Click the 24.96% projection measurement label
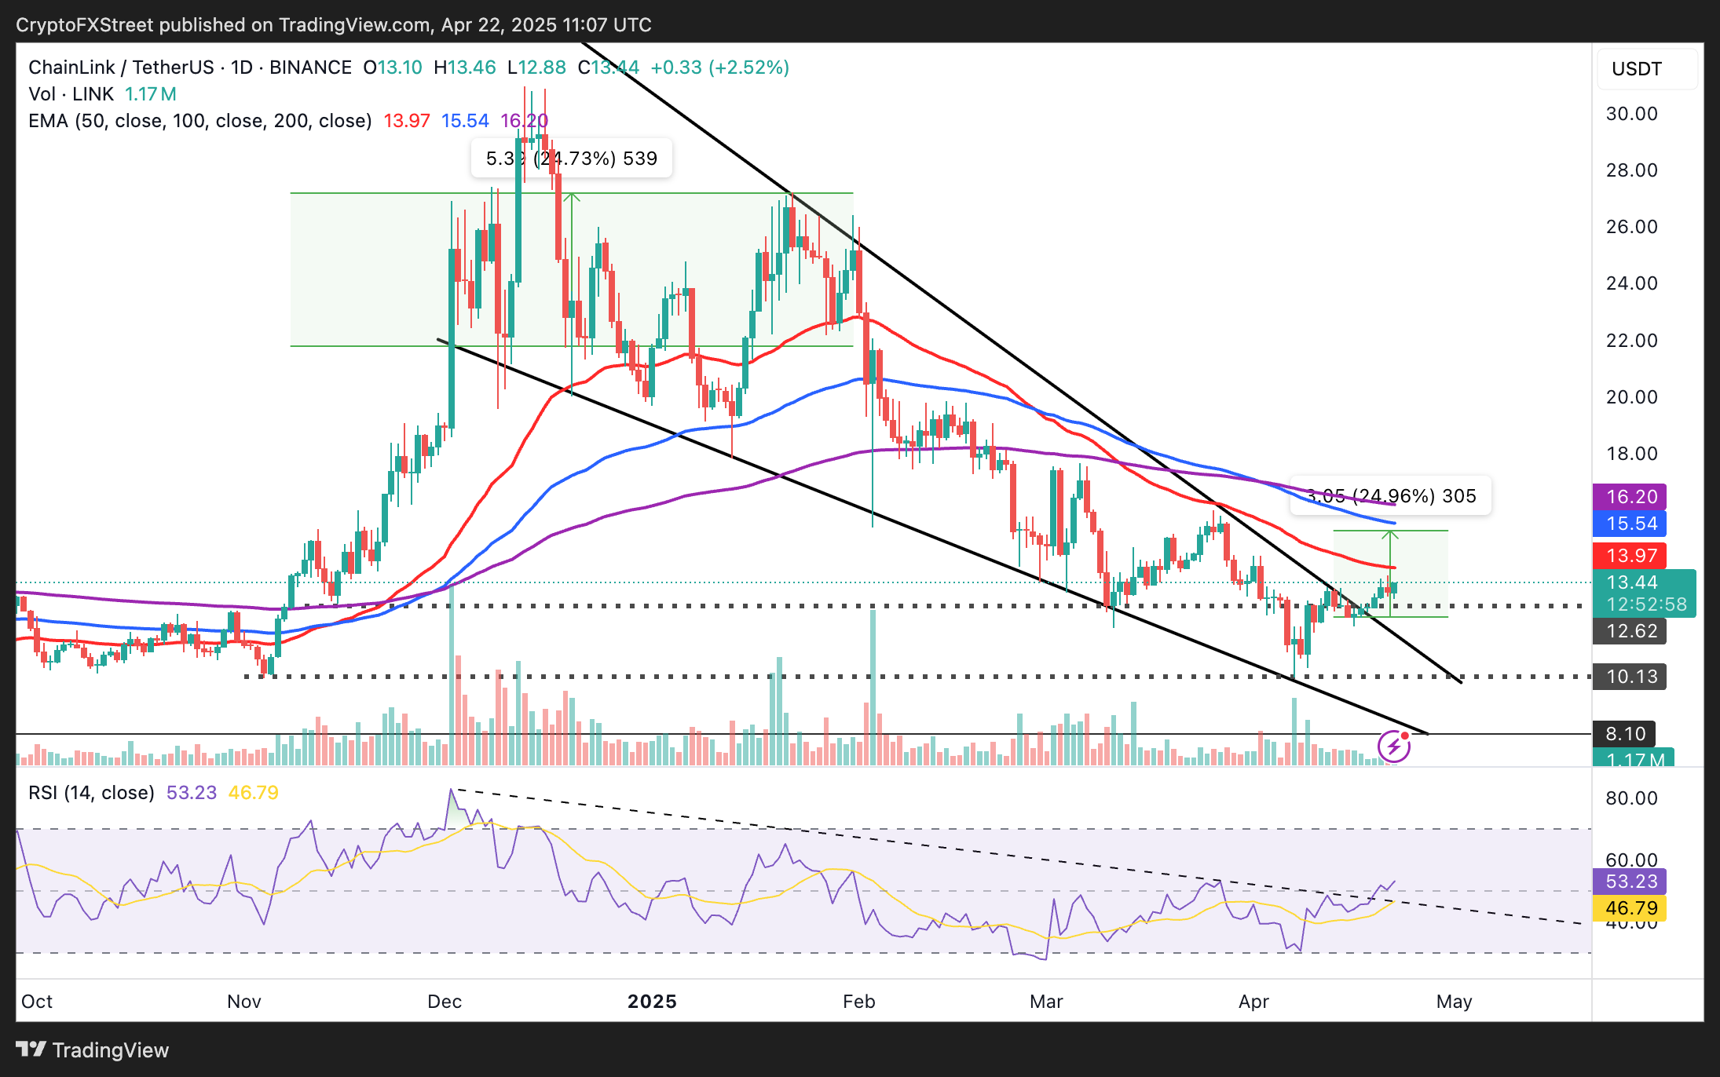Screen dimensions: 1720x1077 click(x=1390, y=496)
